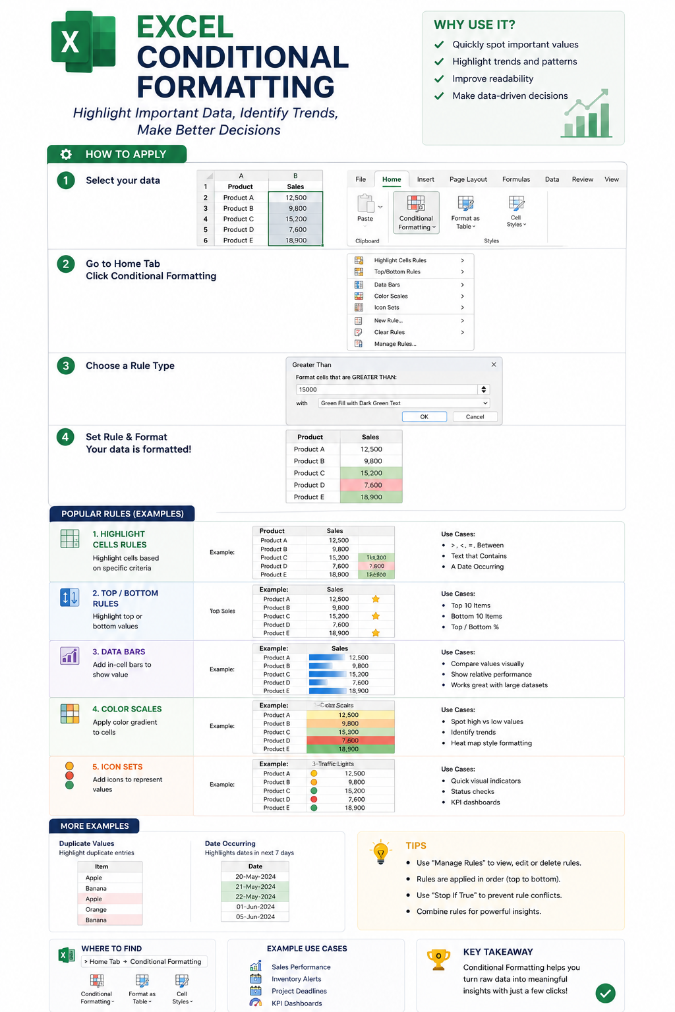The height and width of the screenshot is (1012, 675).
Task: Switch to the Insert tab
Action: [x=426, y=179]
